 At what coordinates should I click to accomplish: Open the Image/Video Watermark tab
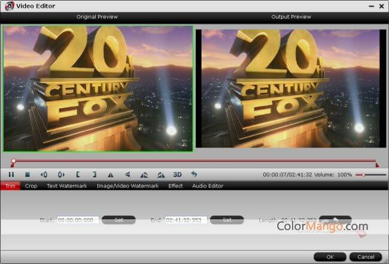click(127, 186)
